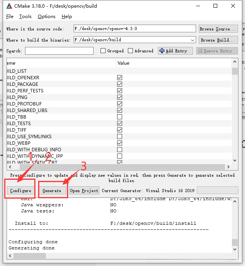Viewport: 245px width, 266px height.
Task: Click Browse Build button
Action: 218,40
